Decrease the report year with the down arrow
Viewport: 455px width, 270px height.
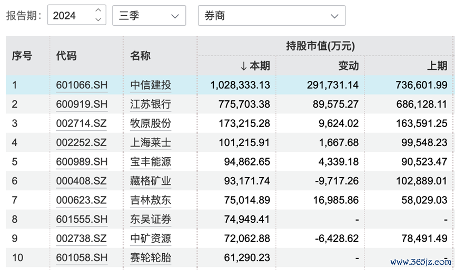tap(98, 19)
